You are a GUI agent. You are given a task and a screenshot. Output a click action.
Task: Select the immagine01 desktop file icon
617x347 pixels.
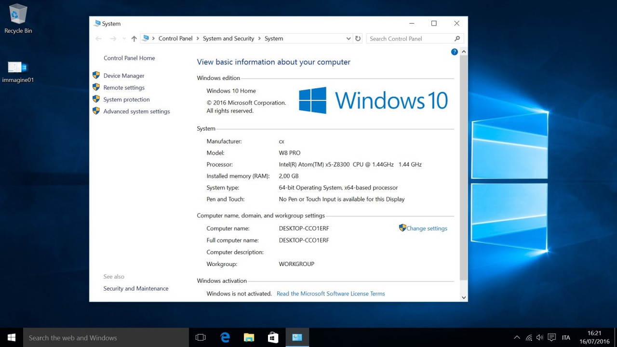click(x=18, y=72)
